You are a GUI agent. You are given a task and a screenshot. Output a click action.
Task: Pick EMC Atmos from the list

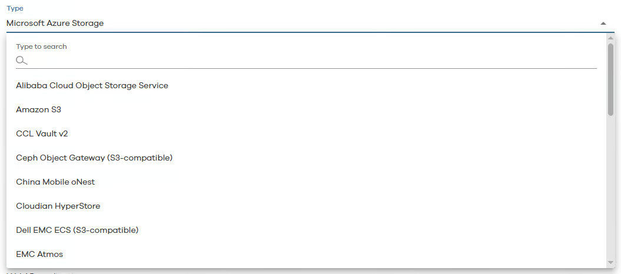(x=39, y=255)
